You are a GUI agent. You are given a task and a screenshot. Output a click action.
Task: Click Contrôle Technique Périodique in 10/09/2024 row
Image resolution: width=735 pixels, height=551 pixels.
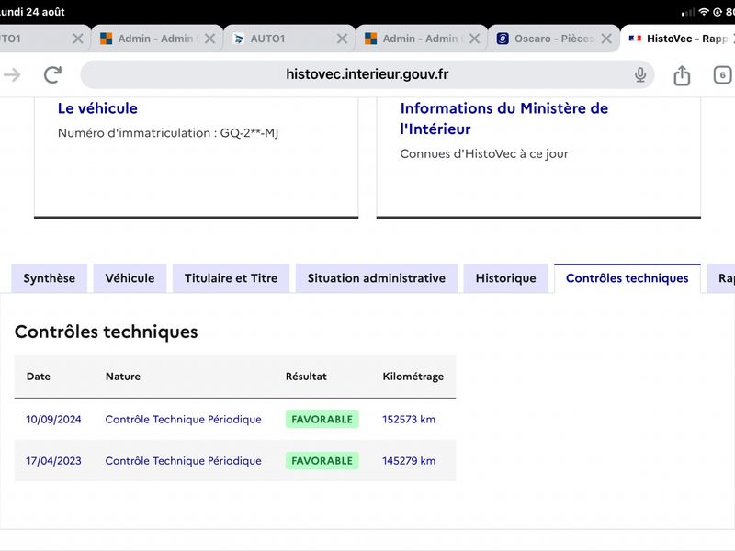pos(183,420)
